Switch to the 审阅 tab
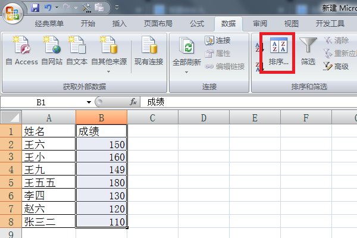 pyautogui.click(x=260, y=24)
